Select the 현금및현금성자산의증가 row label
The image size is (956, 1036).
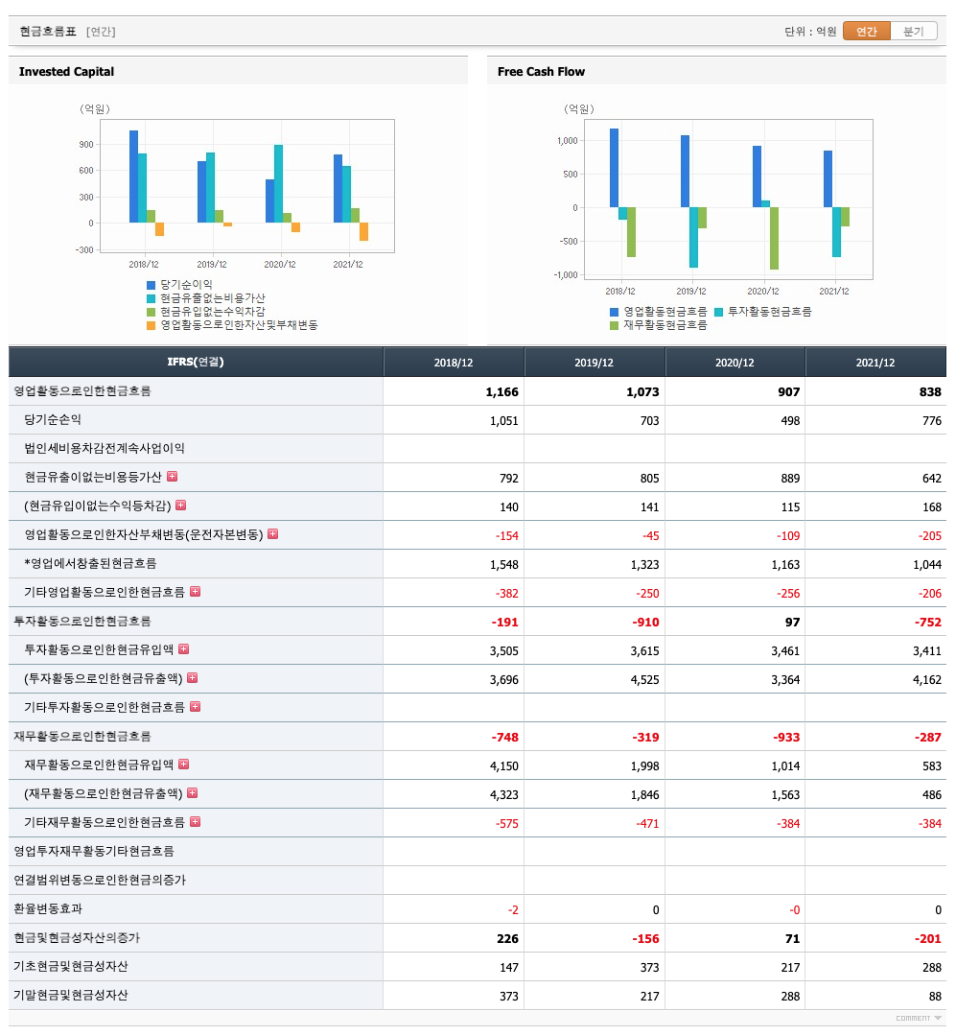(77, 937)
